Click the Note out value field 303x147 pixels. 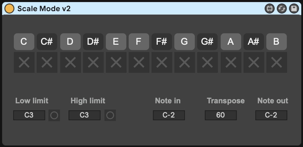pos(271,115)
